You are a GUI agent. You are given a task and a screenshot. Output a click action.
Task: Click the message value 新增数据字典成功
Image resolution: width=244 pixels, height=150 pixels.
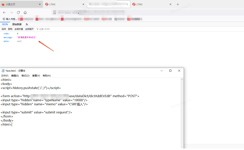point(27,38)
